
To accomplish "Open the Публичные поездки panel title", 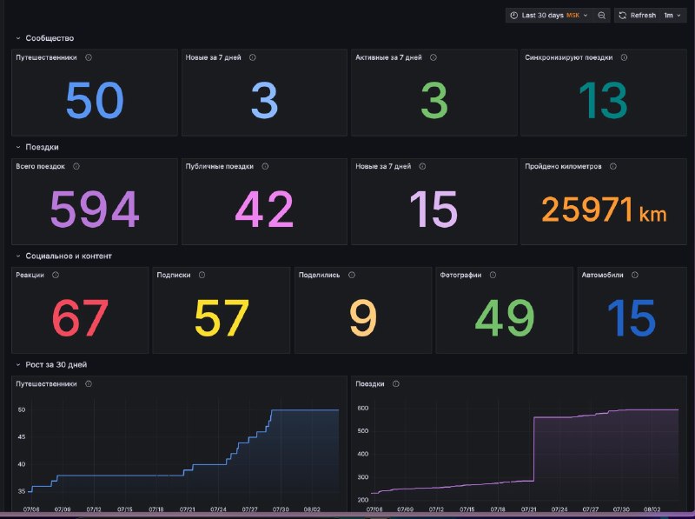I will click(x=220, y=166).
